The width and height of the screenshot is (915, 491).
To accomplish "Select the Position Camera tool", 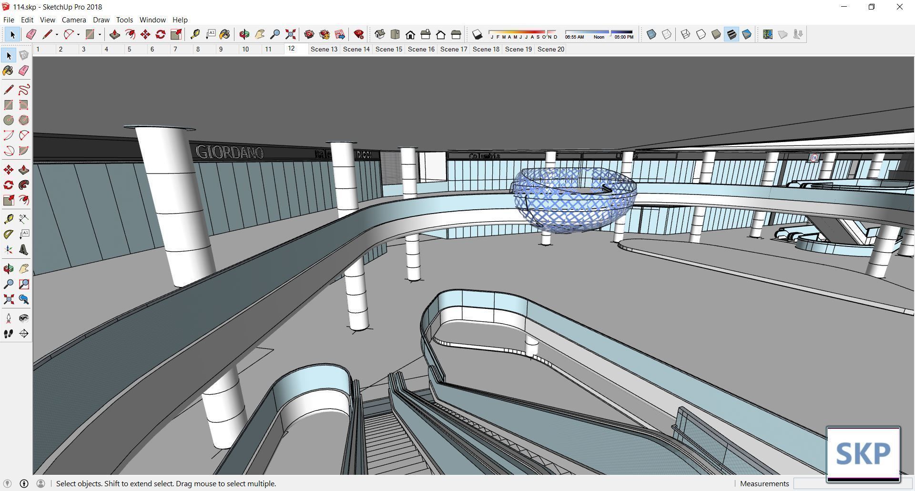I will click(x=9, y=318).
